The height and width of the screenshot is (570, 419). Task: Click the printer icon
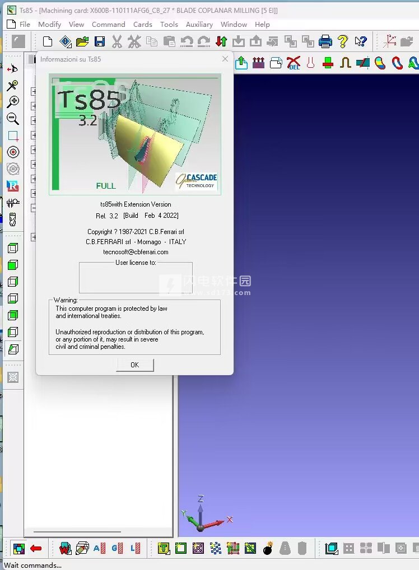(x=325, y=41)
